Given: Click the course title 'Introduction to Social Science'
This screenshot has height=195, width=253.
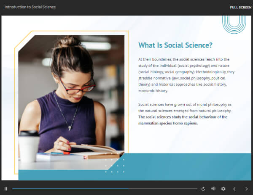Looking at the screenshot, I should tap(30, 7).
